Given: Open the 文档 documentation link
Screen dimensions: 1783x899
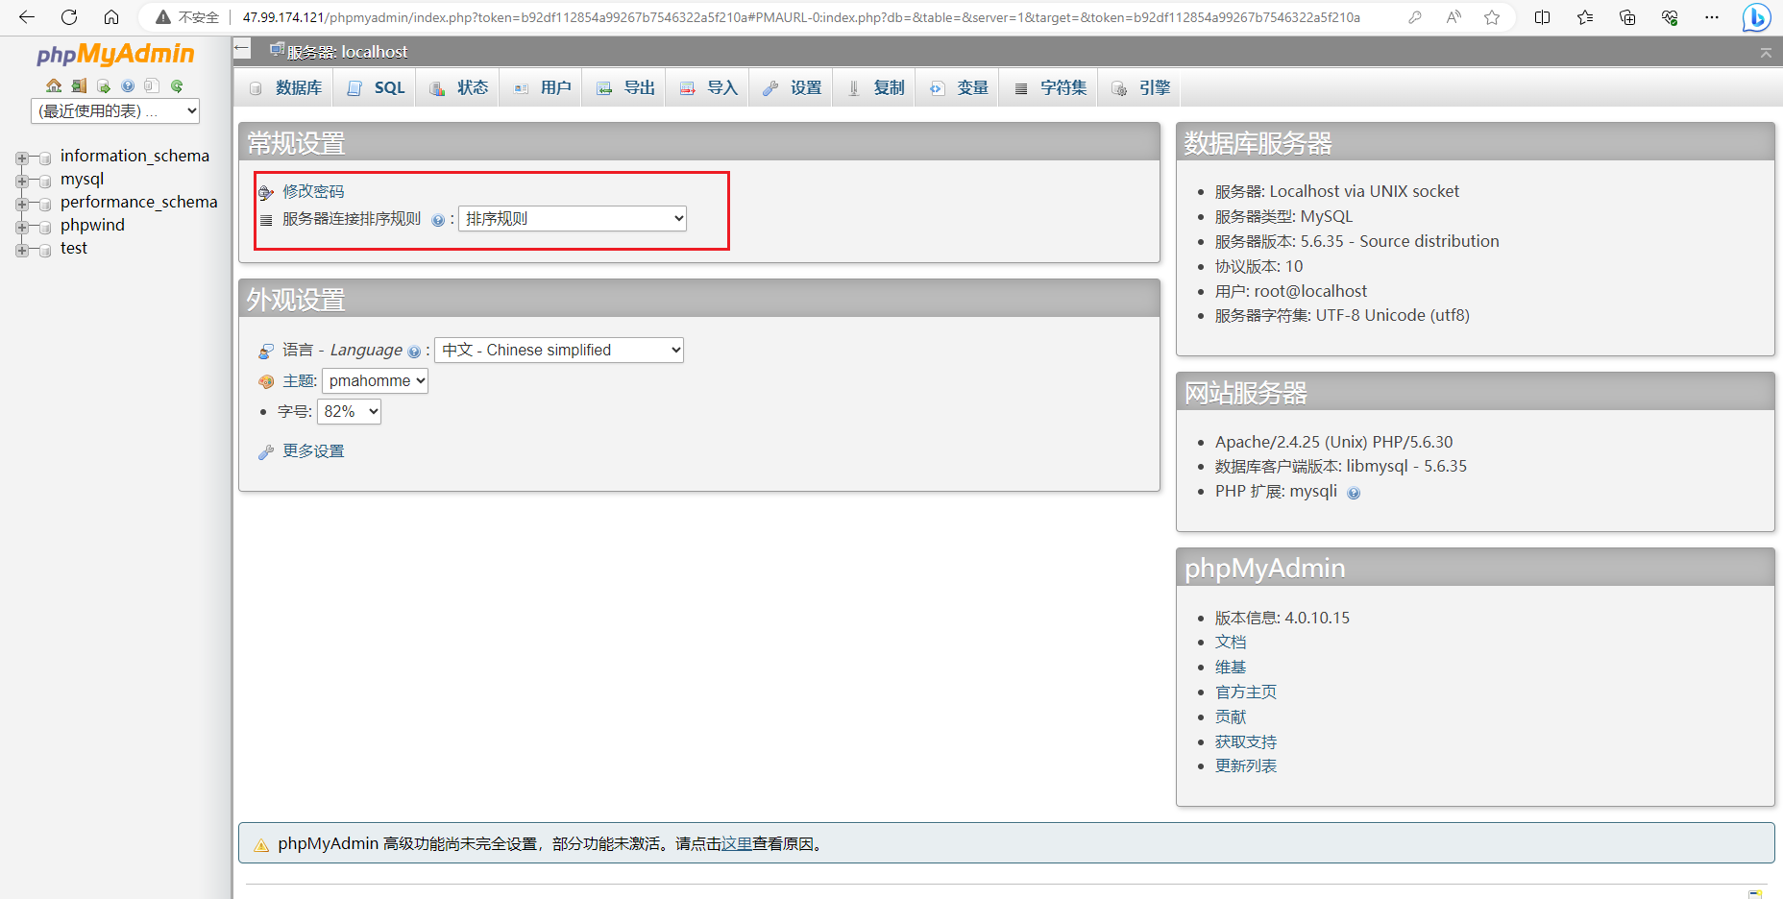Looking at the screenshot, I should [x=1231, y=643].
